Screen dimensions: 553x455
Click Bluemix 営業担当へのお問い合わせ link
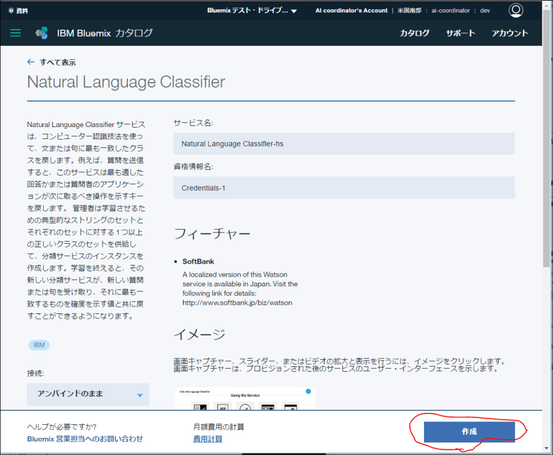pyautogui.click(x=85, y=439)
